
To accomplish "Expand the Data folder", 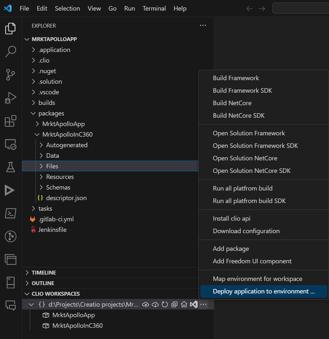I will coord(41,156).
